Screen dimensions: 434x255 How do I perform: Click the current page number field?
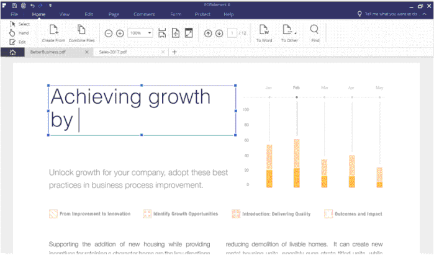coord(233,33)
